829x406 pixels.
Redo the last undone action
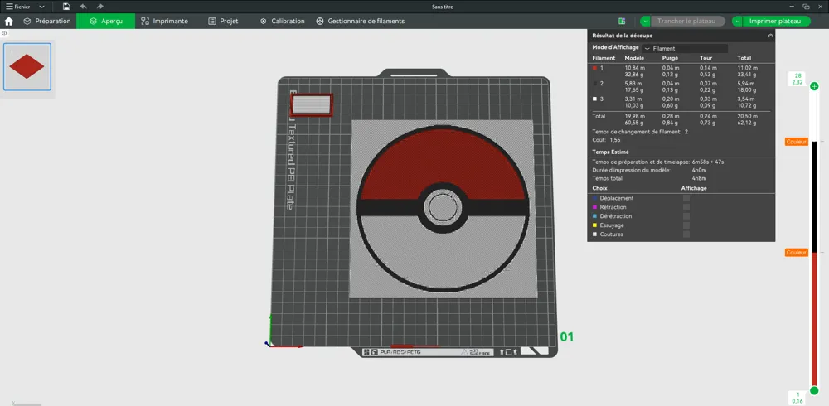pos(100,7)
